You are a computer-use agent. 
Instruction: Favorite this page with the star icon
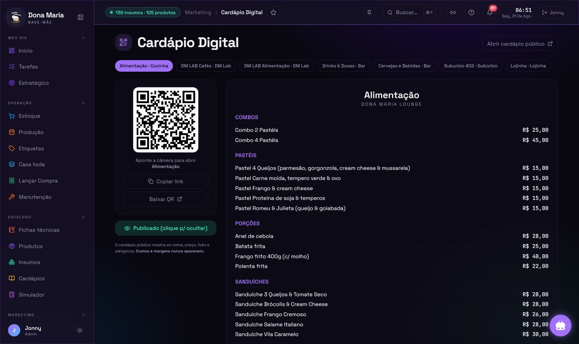pyautogui.click(x=273, y=12)
